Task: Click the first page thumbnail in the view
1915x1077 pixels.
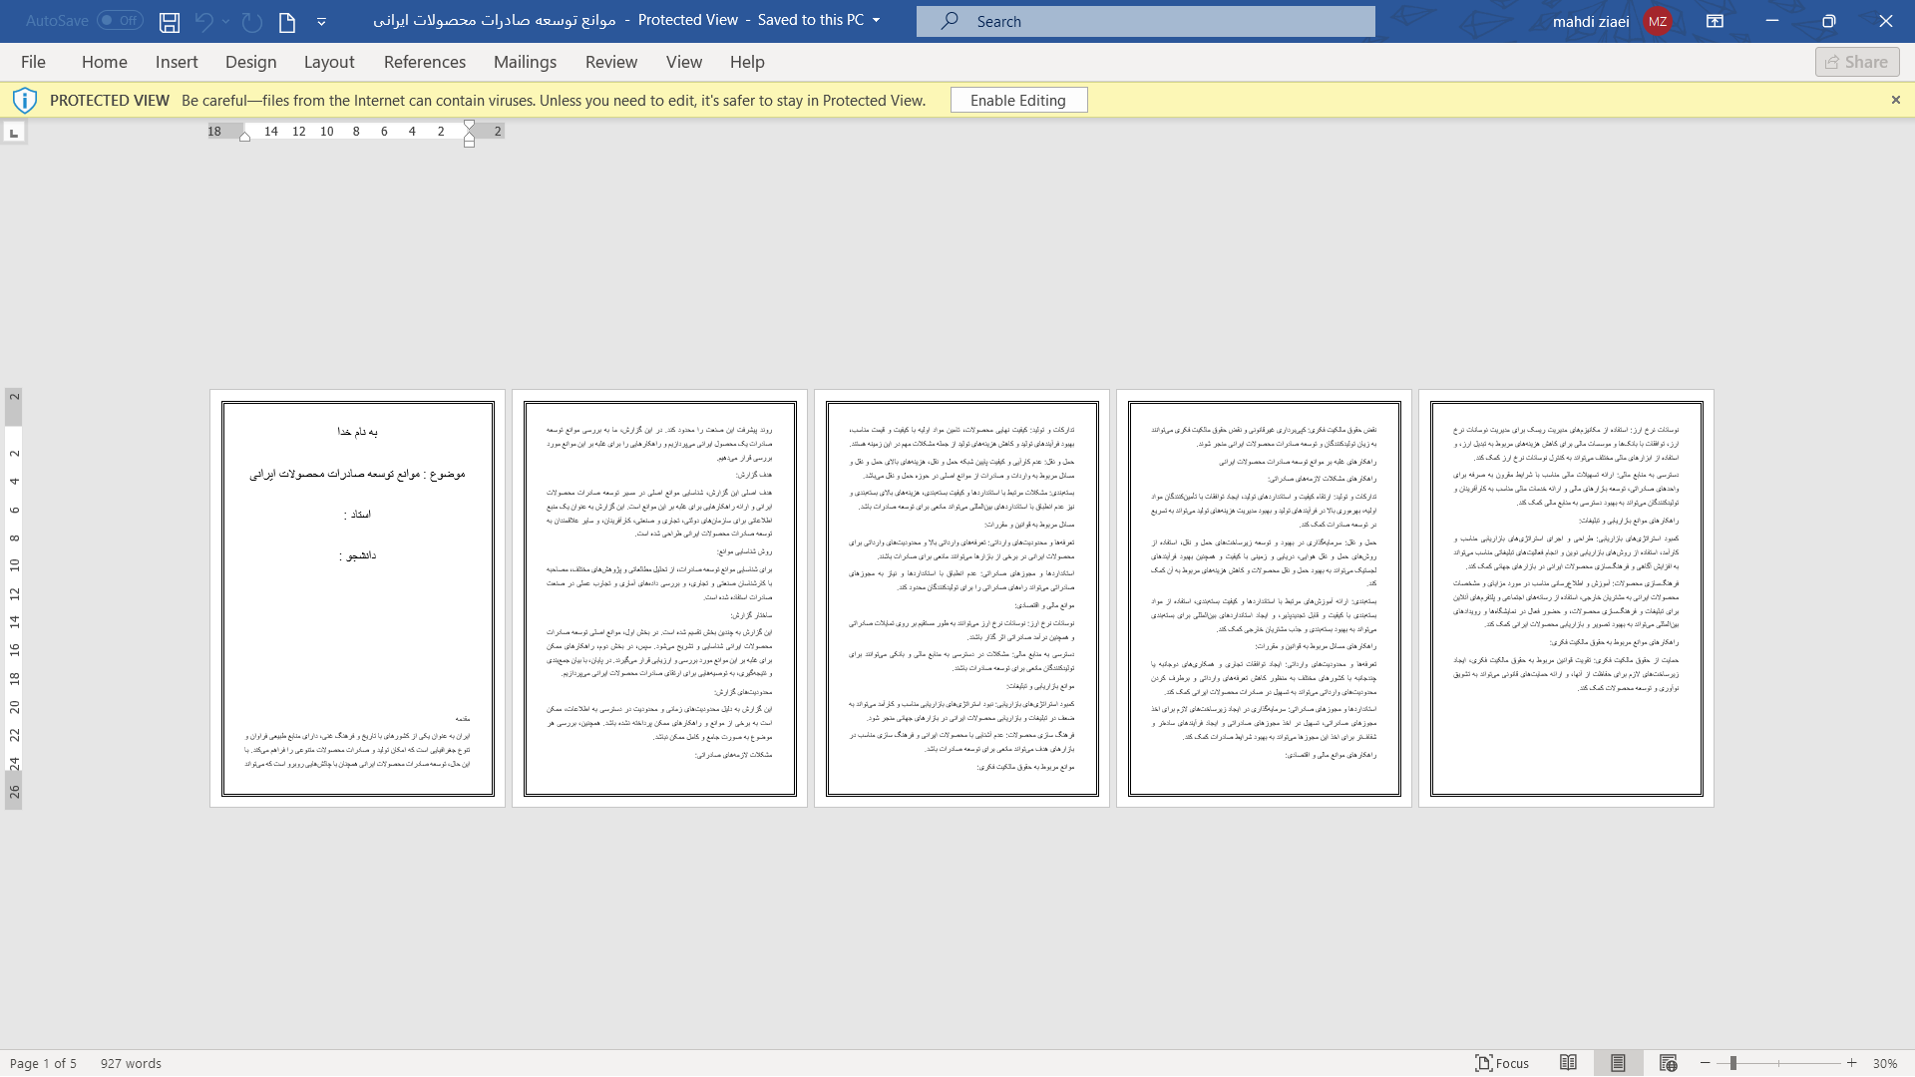Action: pos(356,597)
